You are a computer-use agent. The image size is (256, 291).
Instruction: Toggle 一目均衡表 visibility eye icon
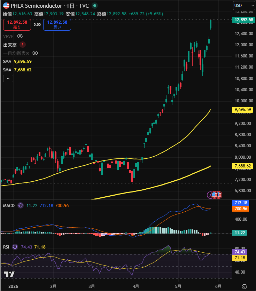point(35,53)
